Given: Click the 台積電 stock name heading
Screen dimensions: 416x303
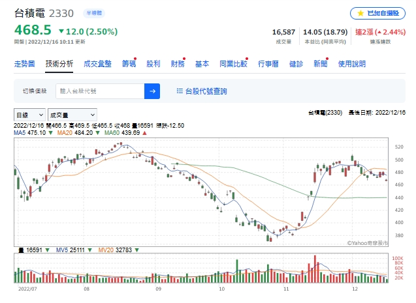Looking at the screenshot, I should pos(30,13).
